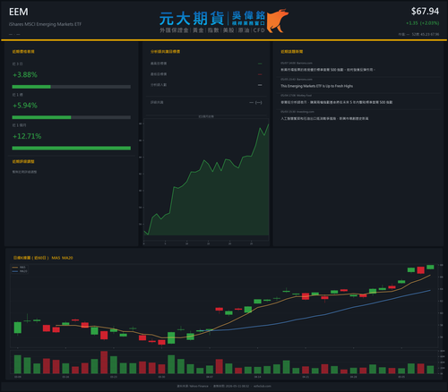Click the Yahoo Finance data source footer text
This screenshot has height=392, width=448.
pyautogui.click(x=193, y=386)
